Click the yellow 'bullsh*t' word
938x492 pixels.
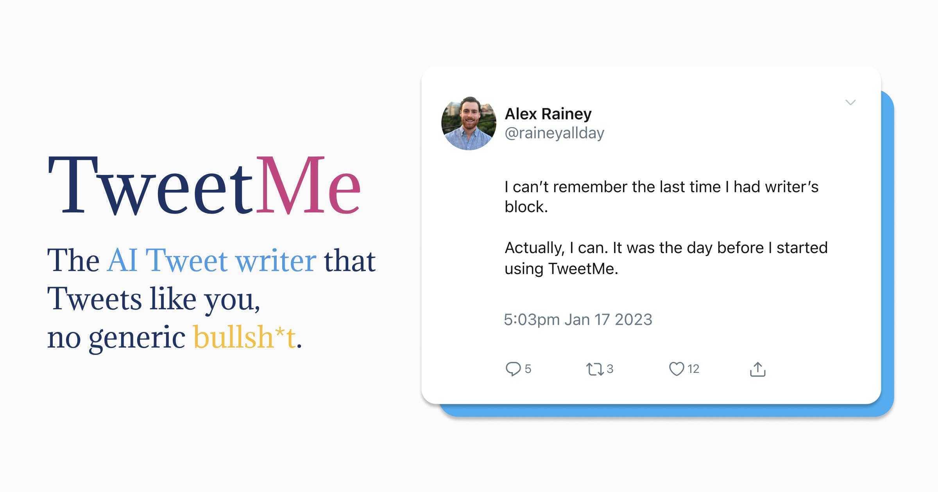coord(245,337)
